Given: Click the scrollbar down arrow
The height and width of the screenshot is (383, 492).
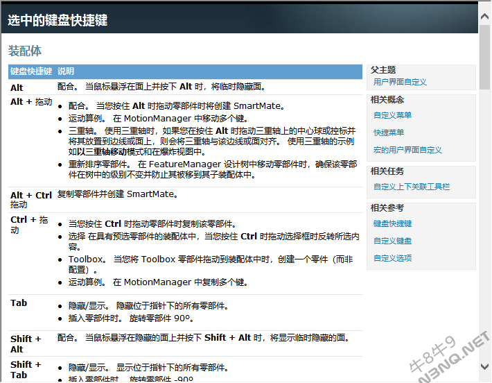Looking at the screenshot, I should click(485, 366).
